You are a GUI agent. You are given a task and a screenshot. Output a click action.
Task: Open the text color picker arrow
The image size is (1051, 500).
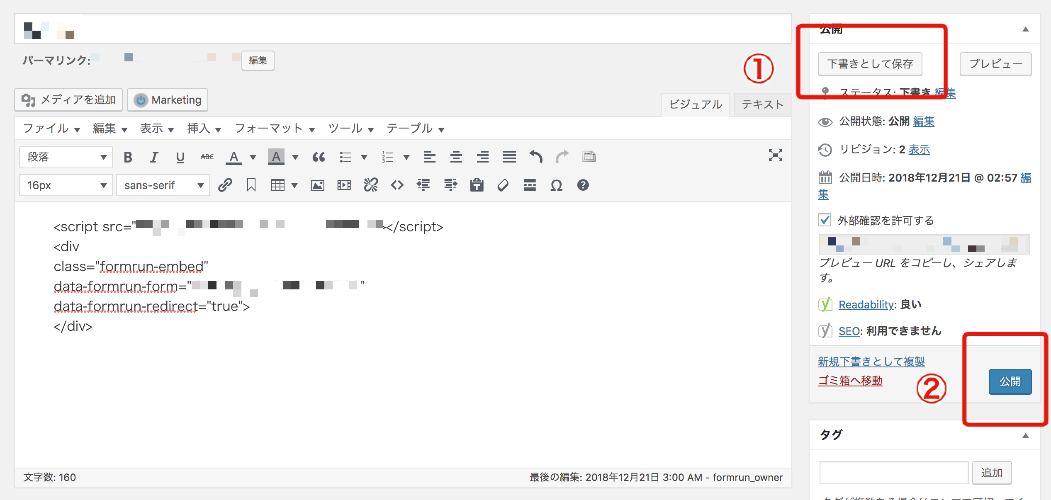click(253, 157)
